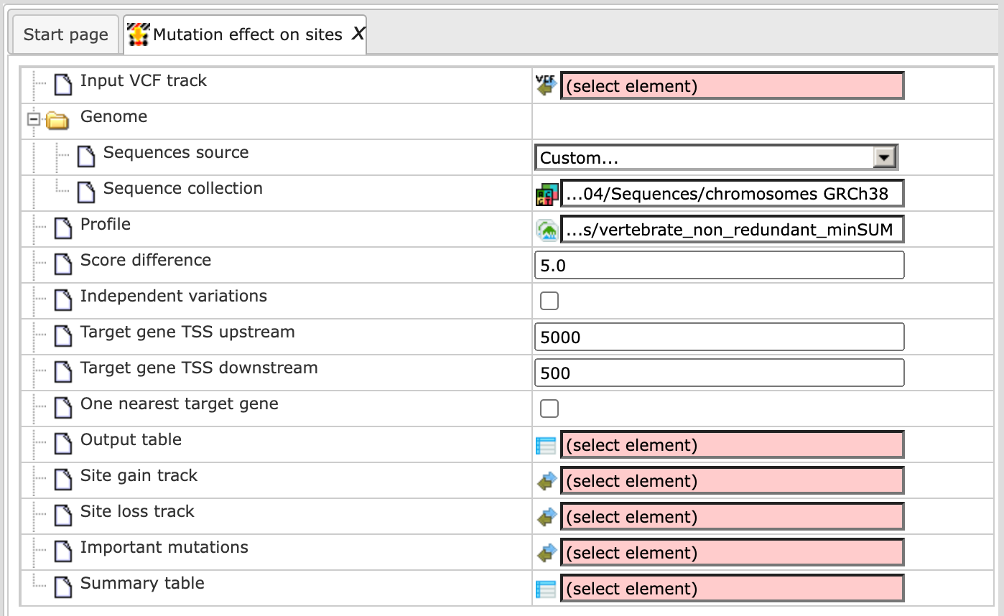This screenshot has height=616, width=1004.
Task: Click the Output table icon
Action: pyautogui.click(x=547, y=445)
